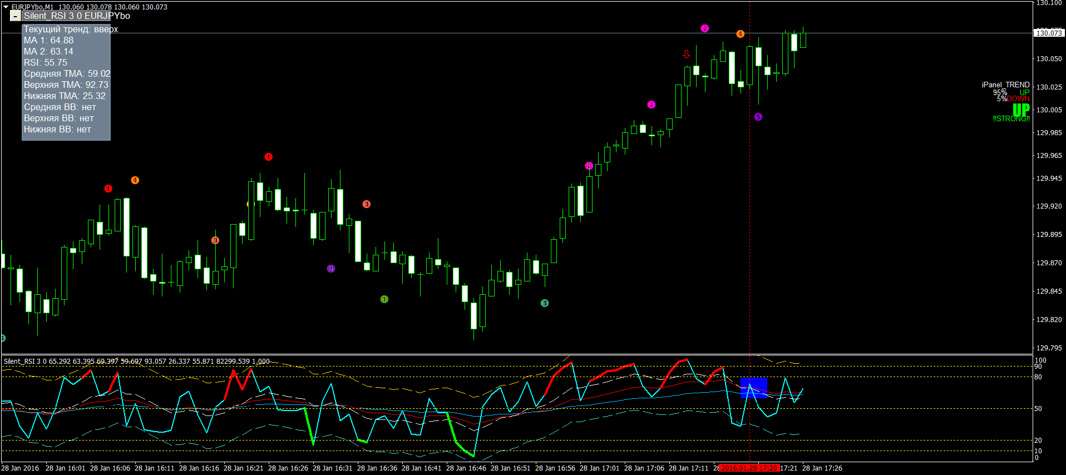The height and width of the screenshot is (475, 1066).
Task: Select the purple marker 5 beneath the dotted vertical line
Action: (758, 117)
